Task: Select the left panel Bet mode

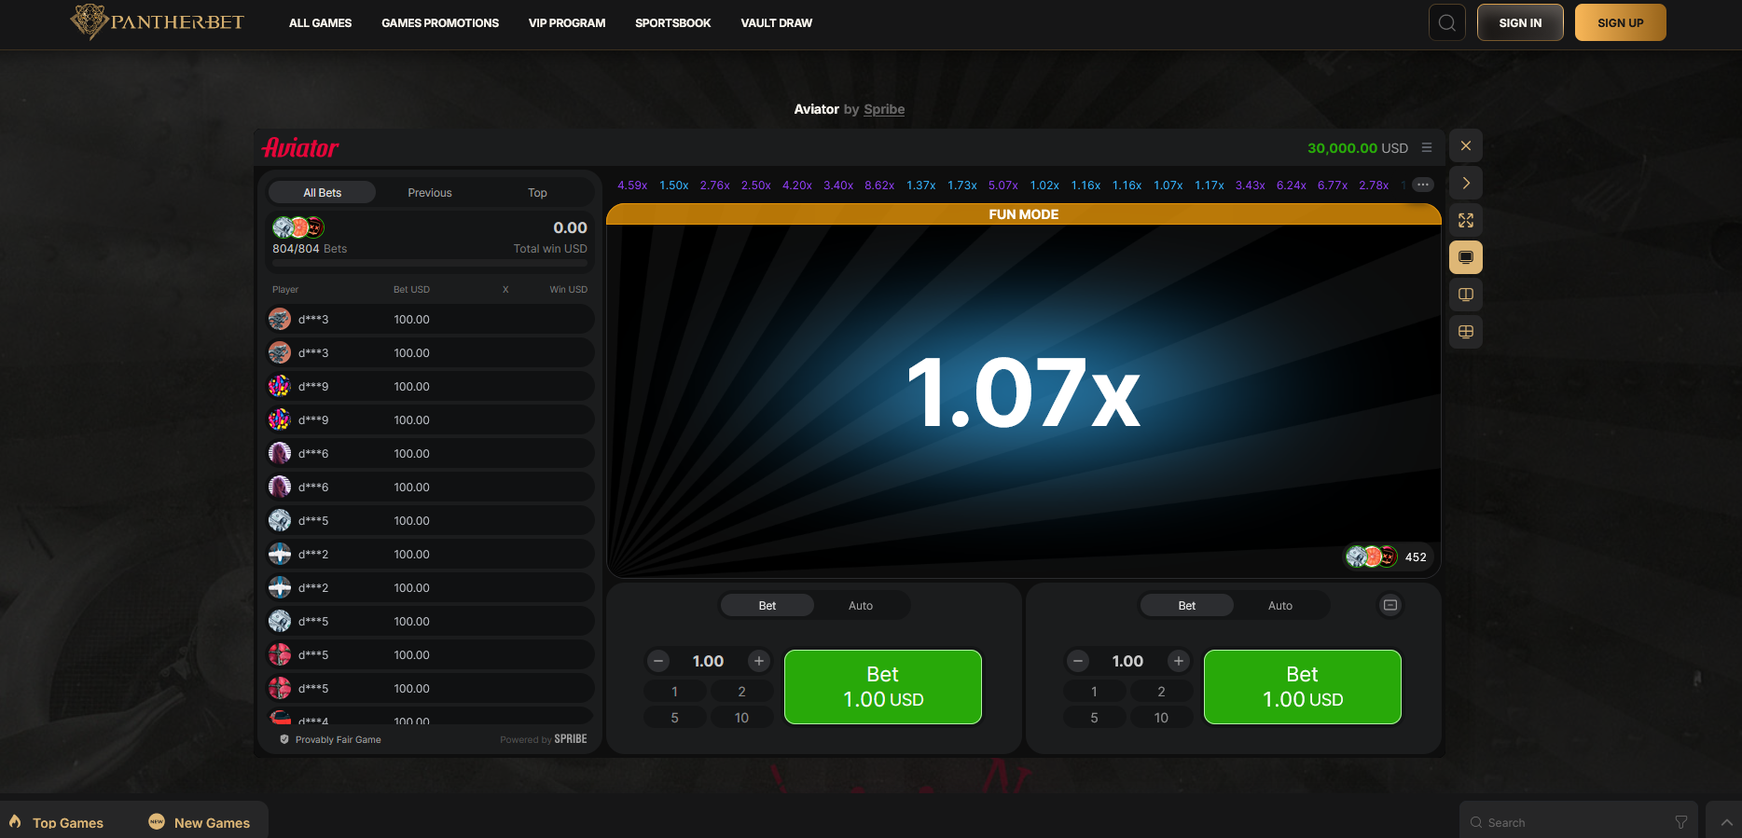Action: pos(767,606)
